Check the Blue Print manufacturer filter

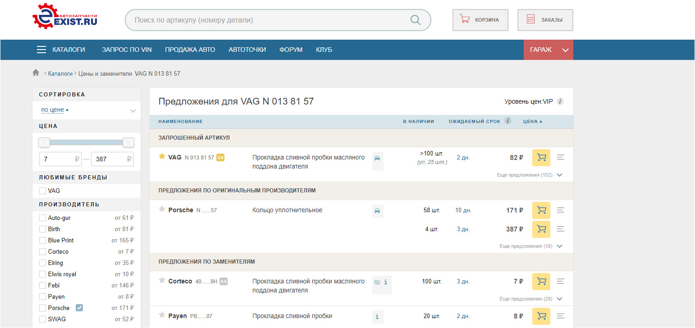pos(42,240)
